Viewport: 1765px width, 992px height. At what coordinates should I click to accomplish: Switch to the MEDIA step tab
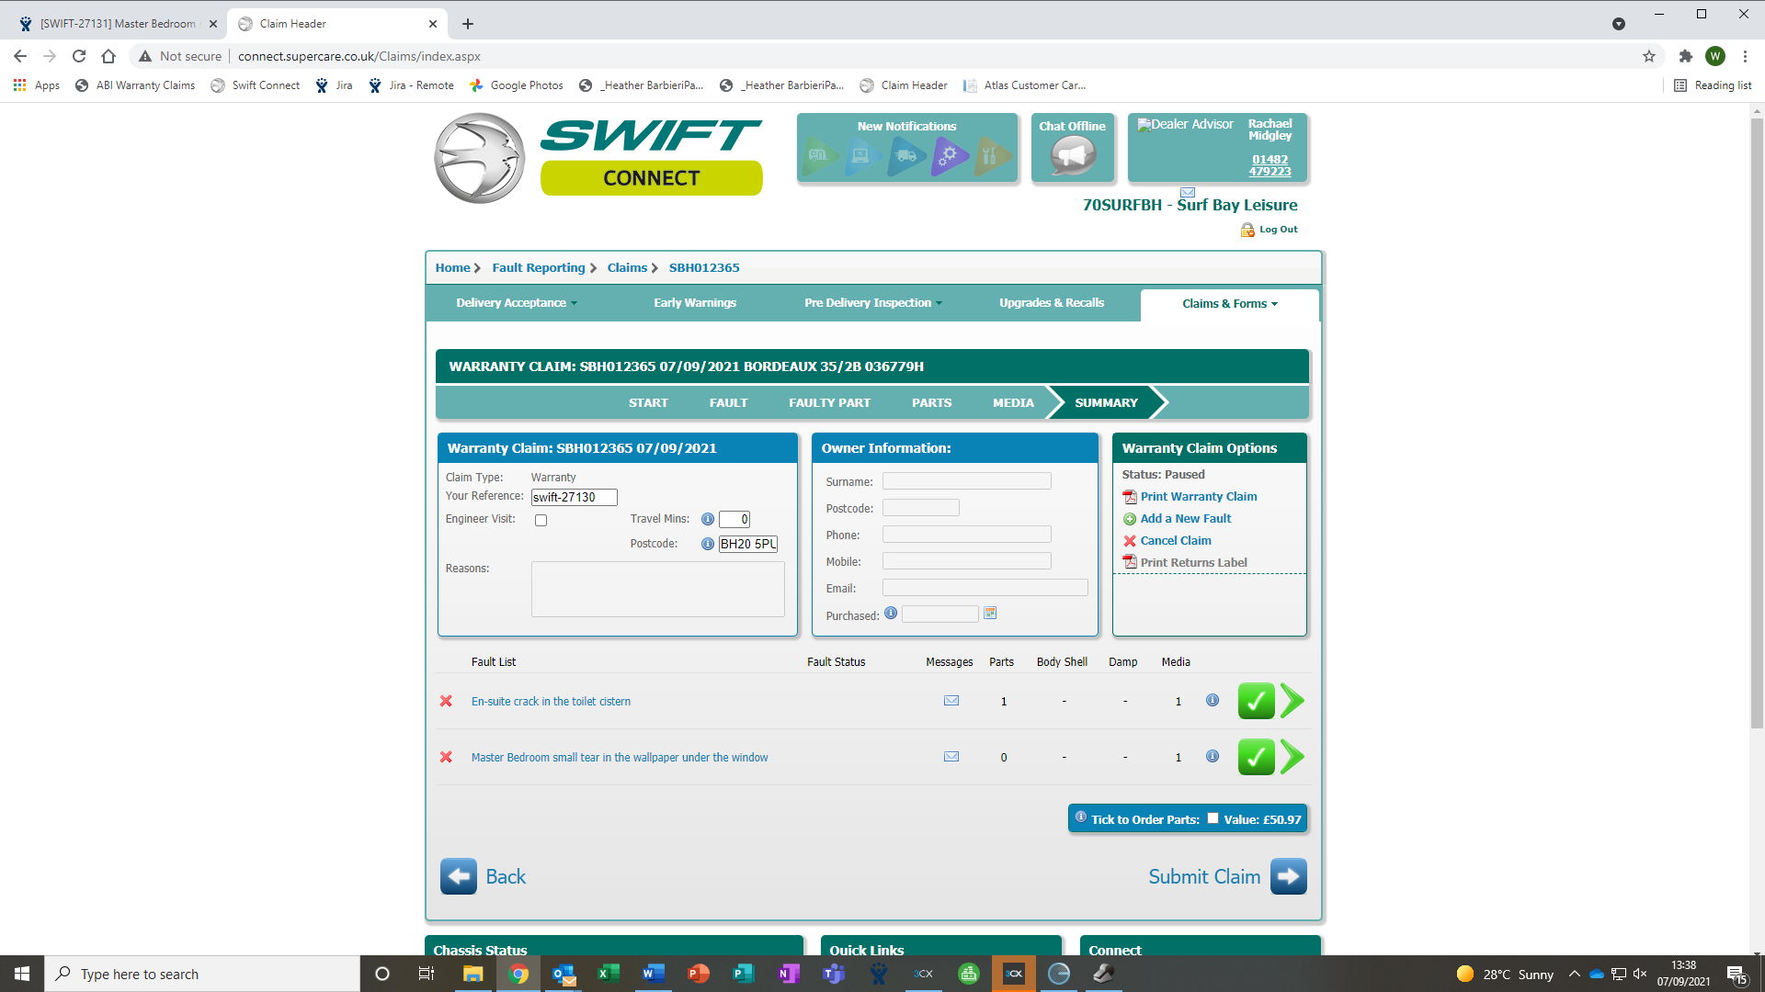click(x=1013, y=402)
